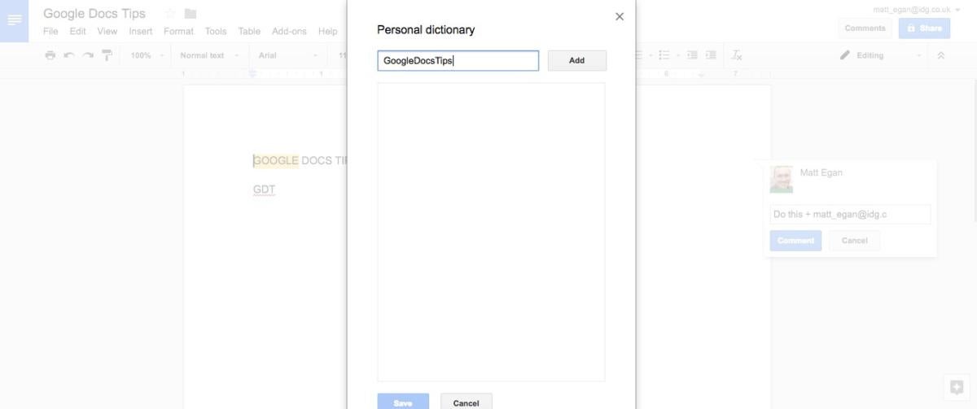Click Add button in Personal dictionary
The width and height of the screenshot is (977, 409).
576,60
